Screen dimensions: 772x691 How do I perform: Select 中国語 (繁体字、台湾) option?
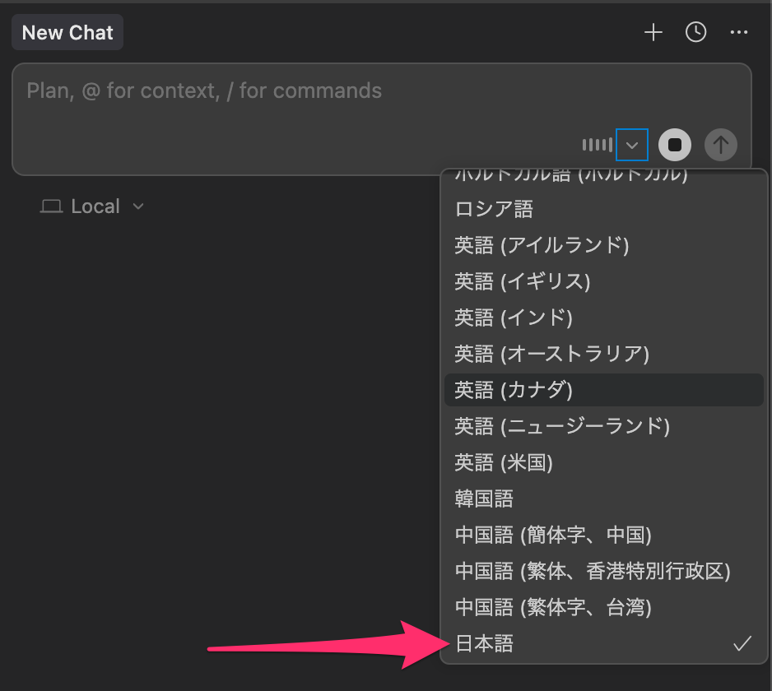pos(553,607)
